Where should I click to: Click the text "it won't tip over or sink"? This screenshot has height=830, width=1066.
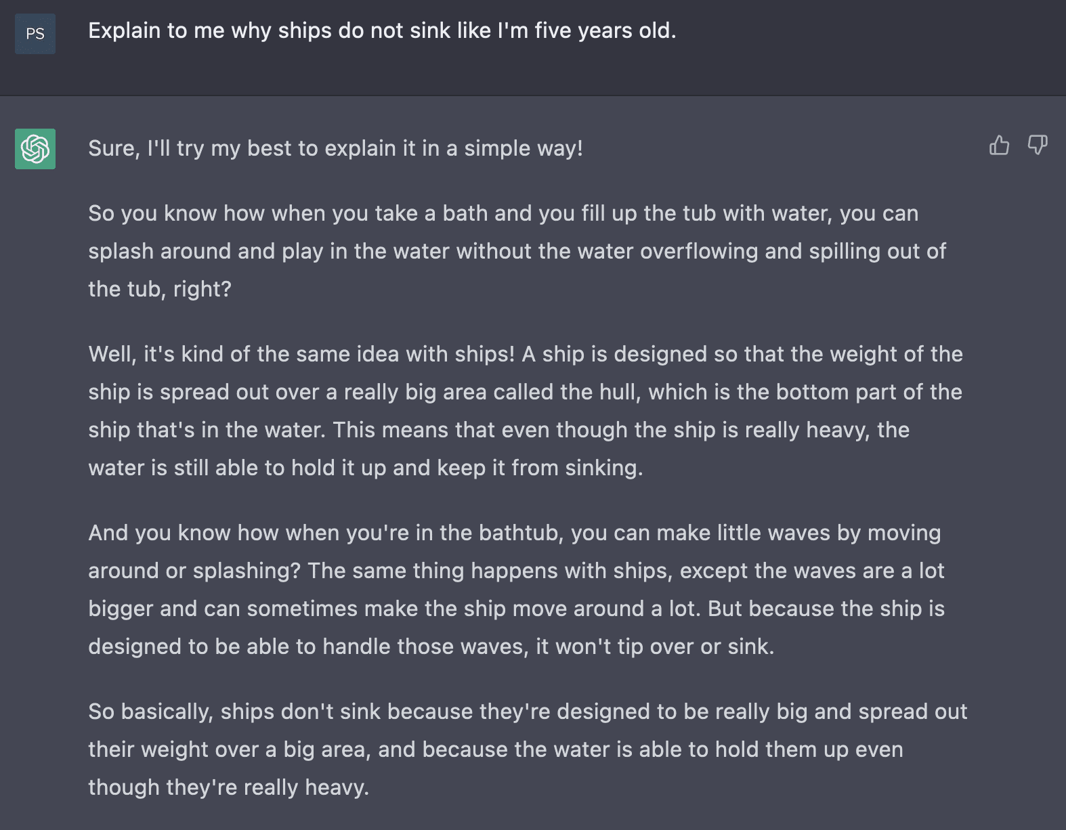(654, 647)
